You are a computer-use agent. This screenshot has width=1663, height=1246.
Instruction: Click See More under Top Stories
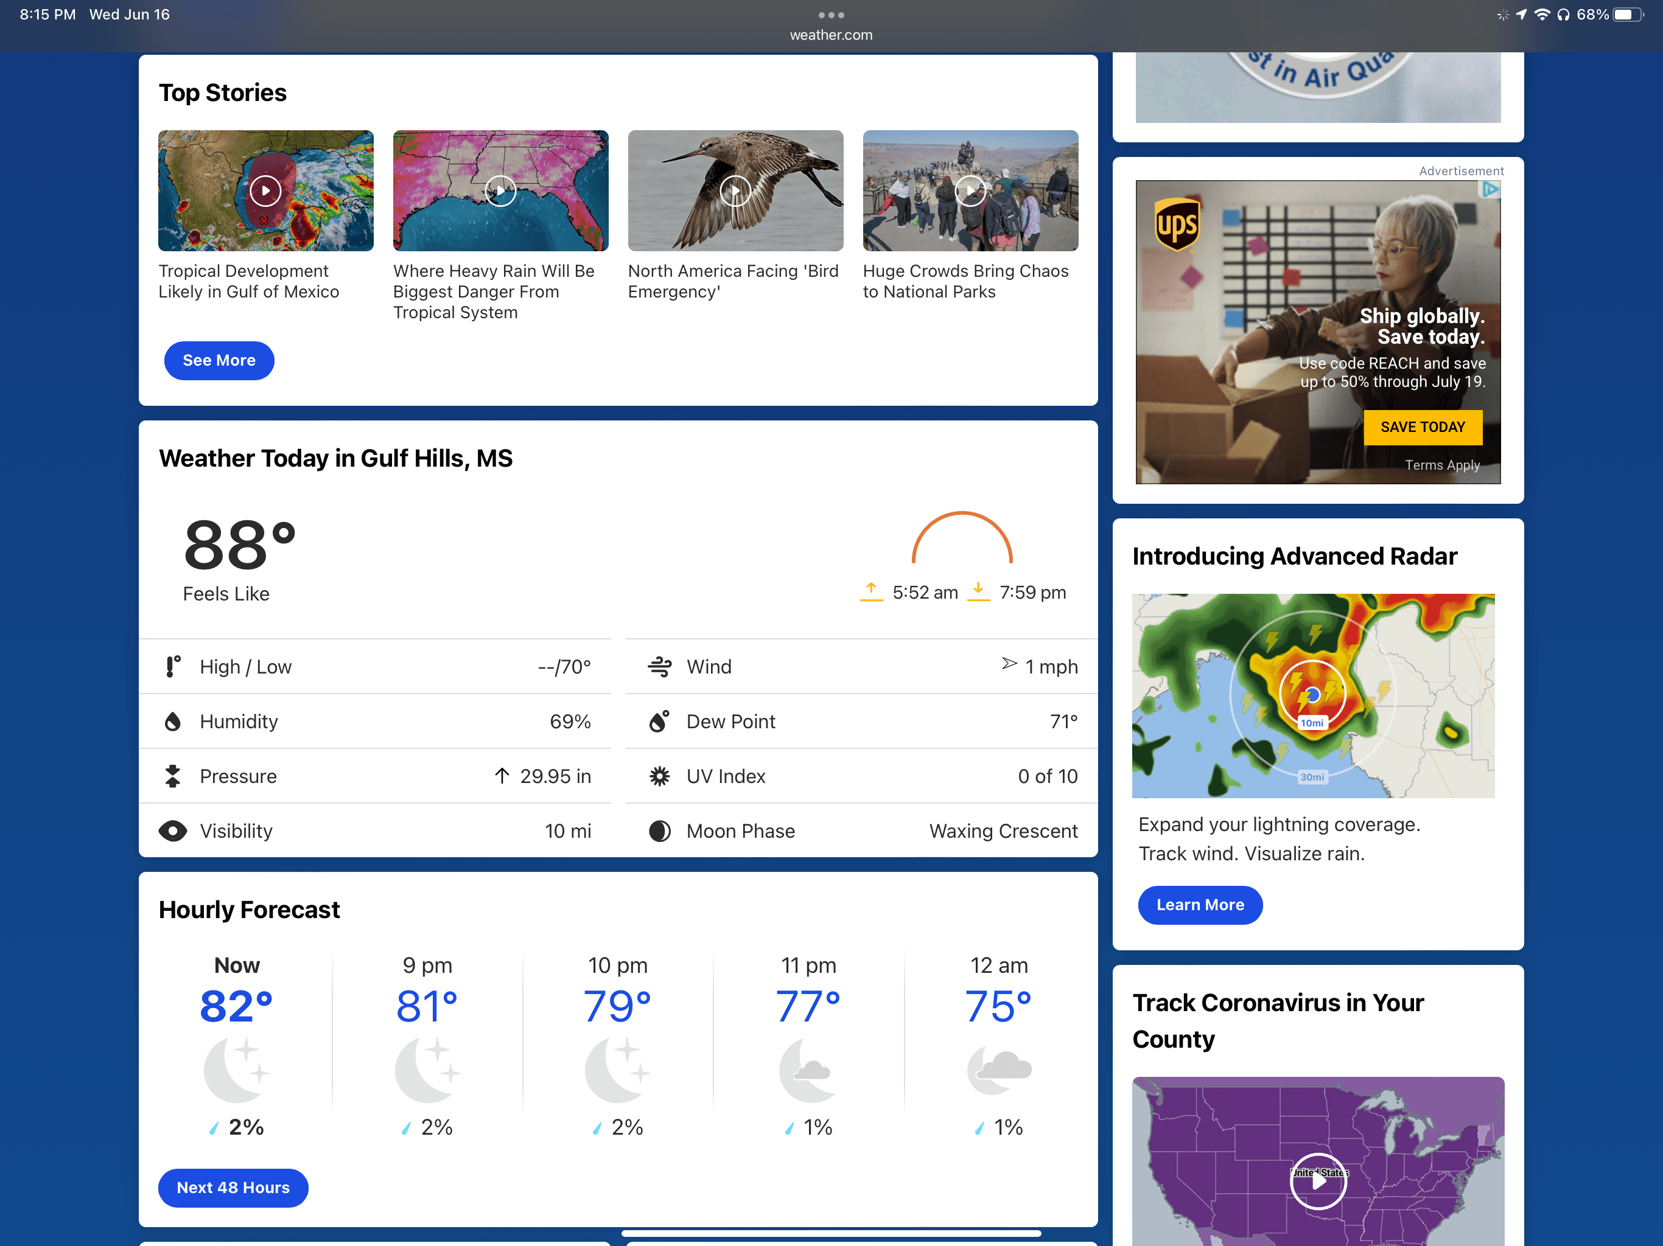point(219,360)
